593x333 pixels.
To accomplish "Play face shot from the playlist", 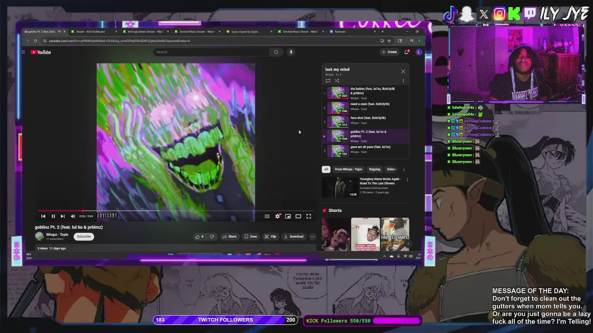I will tap(366, 121).
